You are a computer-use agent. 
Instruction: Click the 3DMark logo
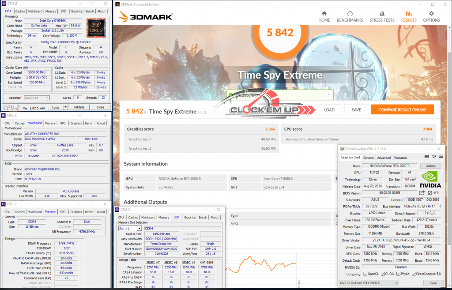(145, 16)
